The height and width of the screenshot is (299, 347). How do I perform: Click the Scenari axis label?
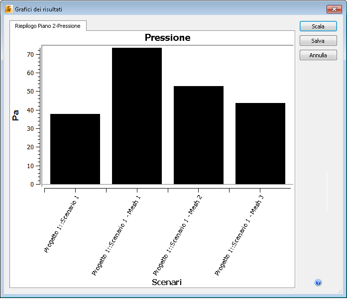167,282
